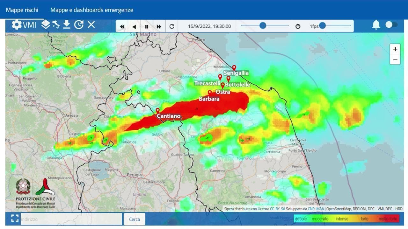Click the 'debole' legend label
408x229 pixels.
click(x=301, y=219)
